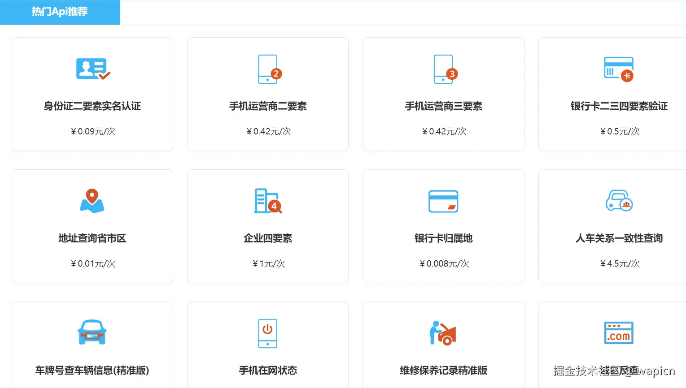Click the phone icon with badge 3 on 手机运营商三要素
Image resolution: width=686 pixels, height=388 pixels.
tap(443, 69)
